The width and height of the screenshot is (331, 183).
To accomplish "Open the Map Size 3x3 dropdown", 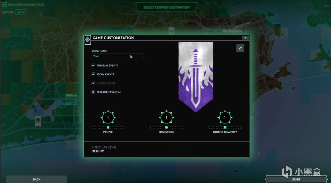I will [x=21, y=12].
